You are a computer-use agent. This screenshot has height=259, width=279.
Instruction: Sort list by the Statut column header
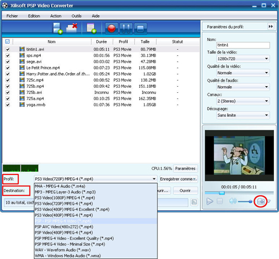point(177,41)
